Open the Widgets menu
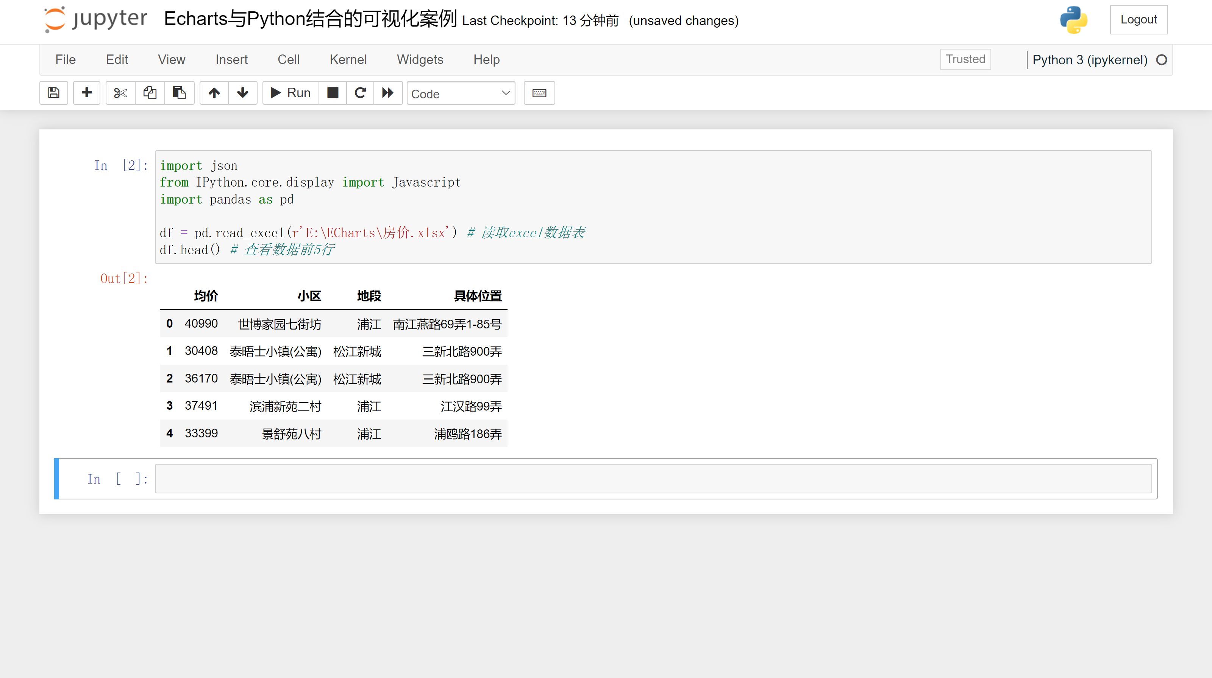Screen dimensions: 1212x678 coord(420,59)
